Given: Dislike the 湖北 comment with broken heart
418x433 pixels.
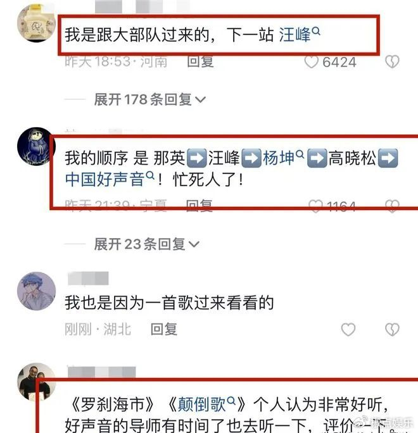Looking at the screenshot, I should [392, 329].
